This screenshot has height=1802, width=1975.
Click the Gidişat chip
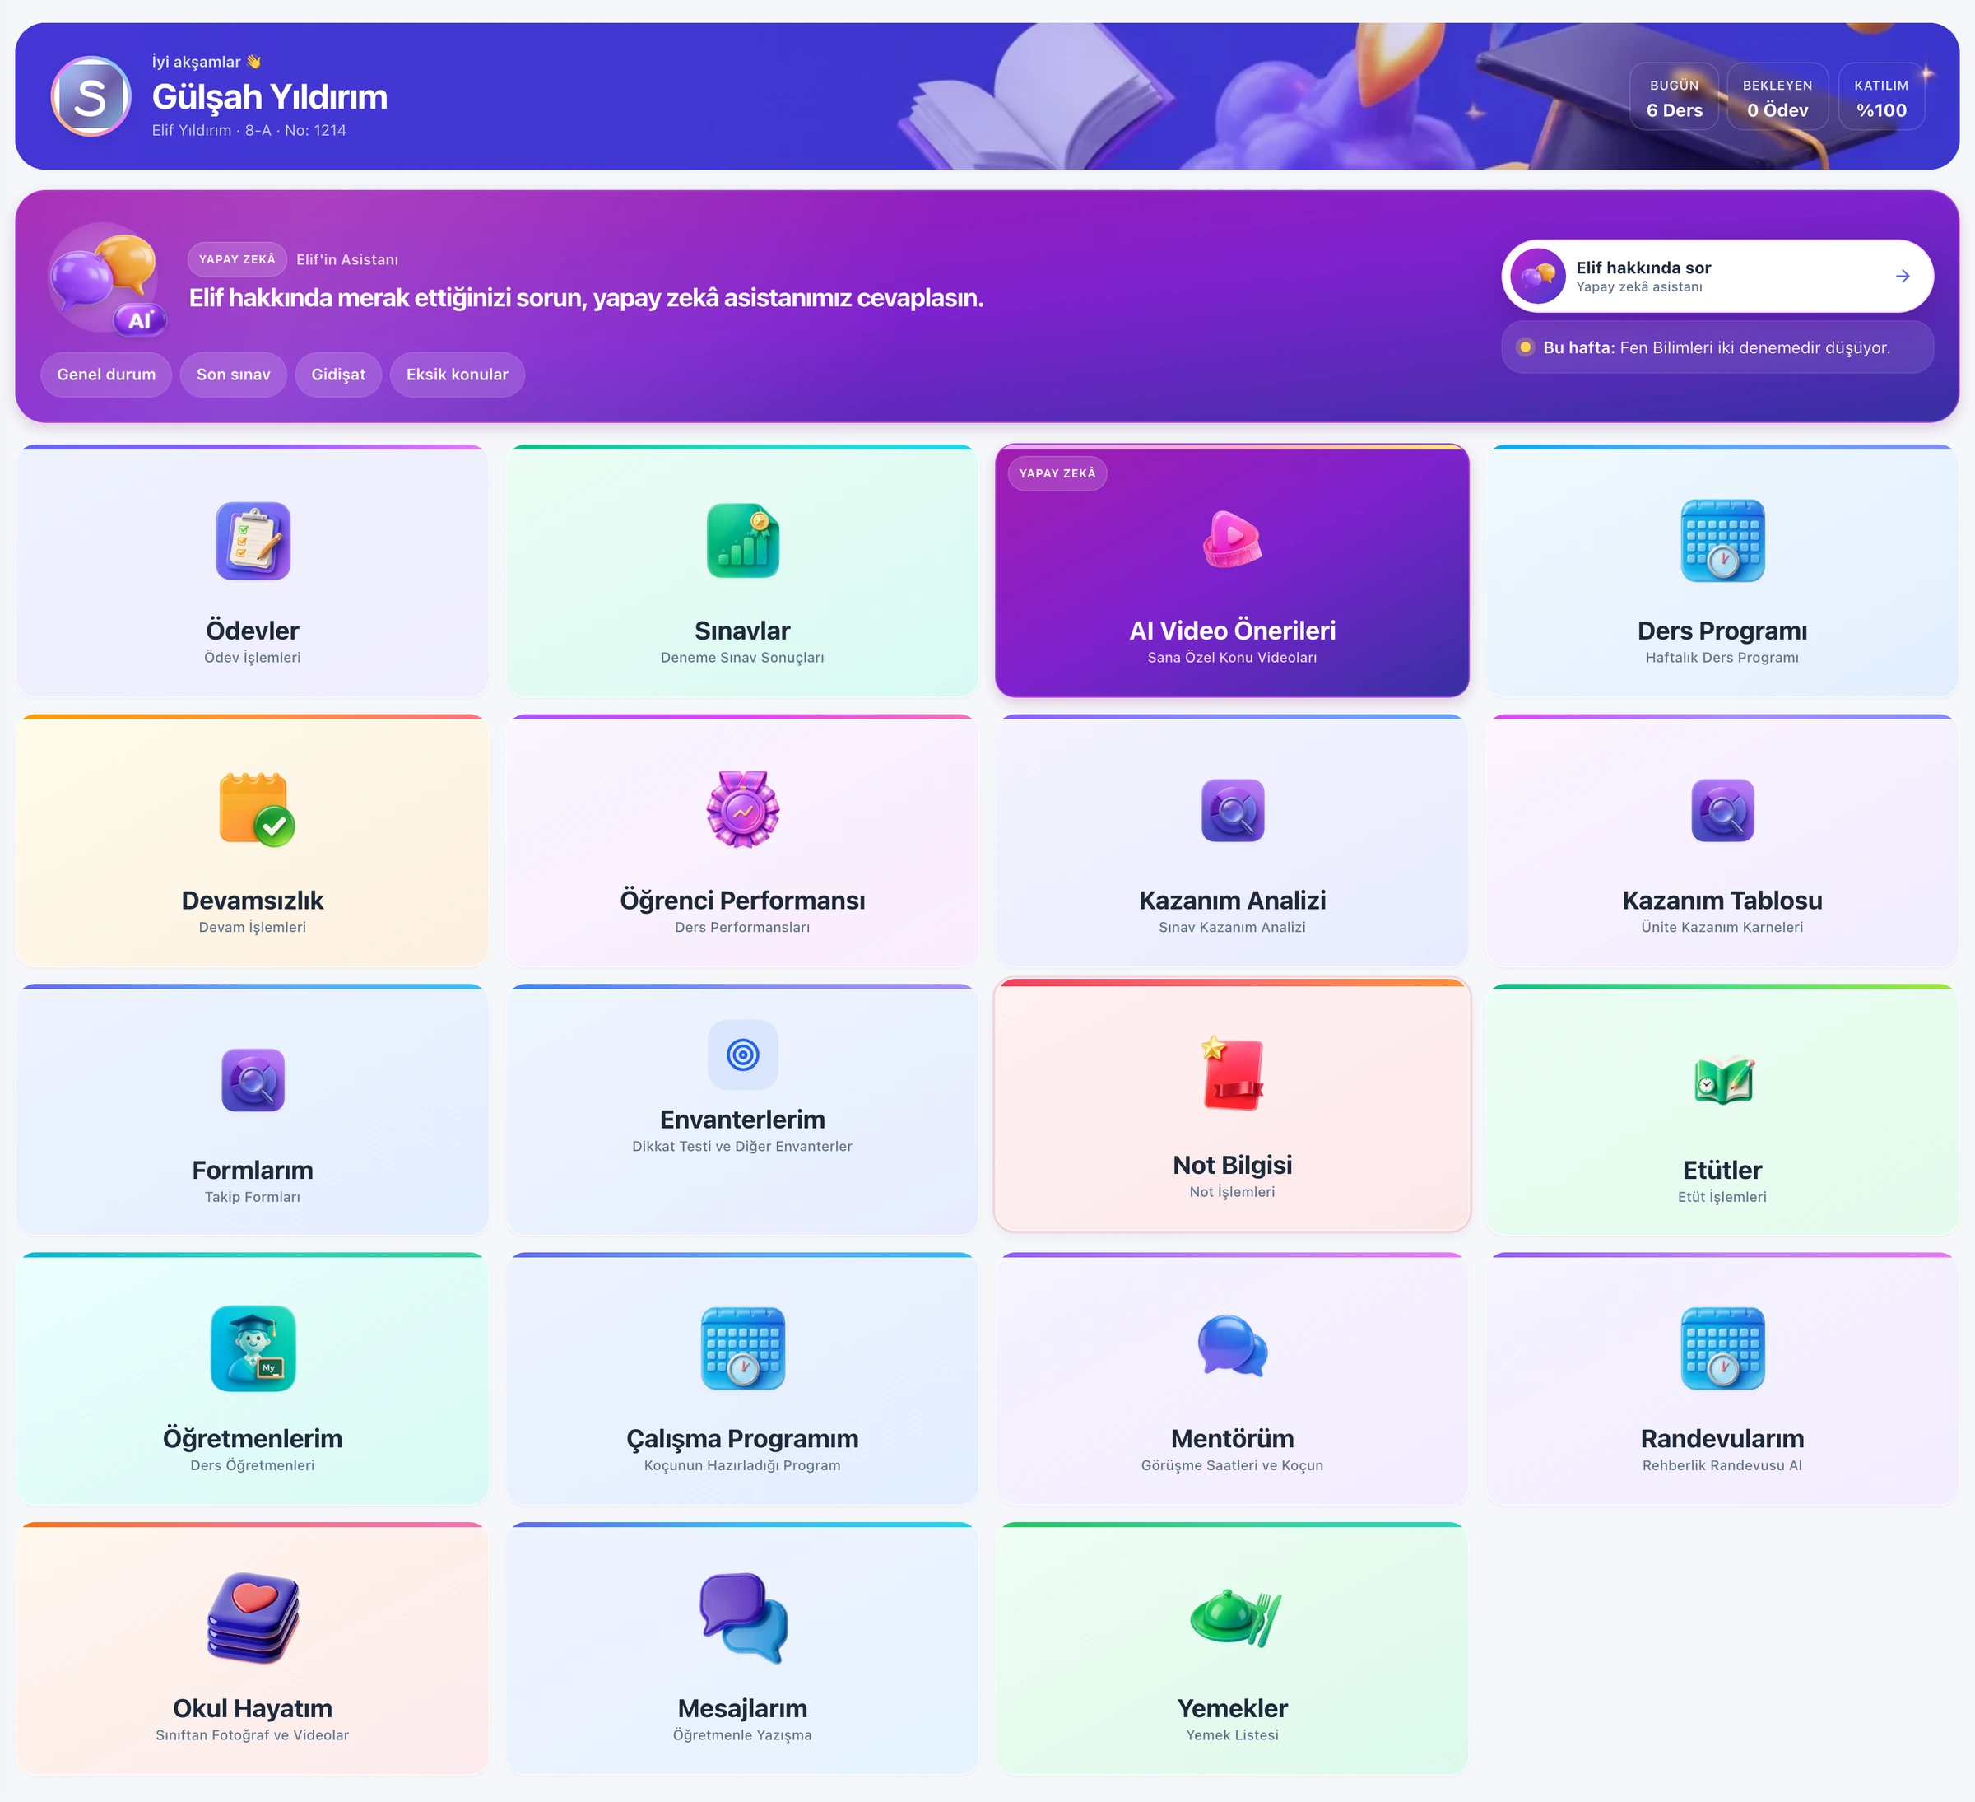click(338, 375)
